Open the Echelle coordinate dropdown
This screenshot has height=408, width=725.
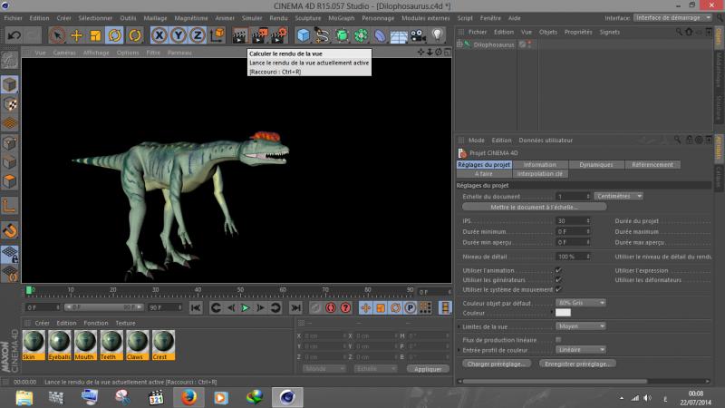click(x=375, y=369)
